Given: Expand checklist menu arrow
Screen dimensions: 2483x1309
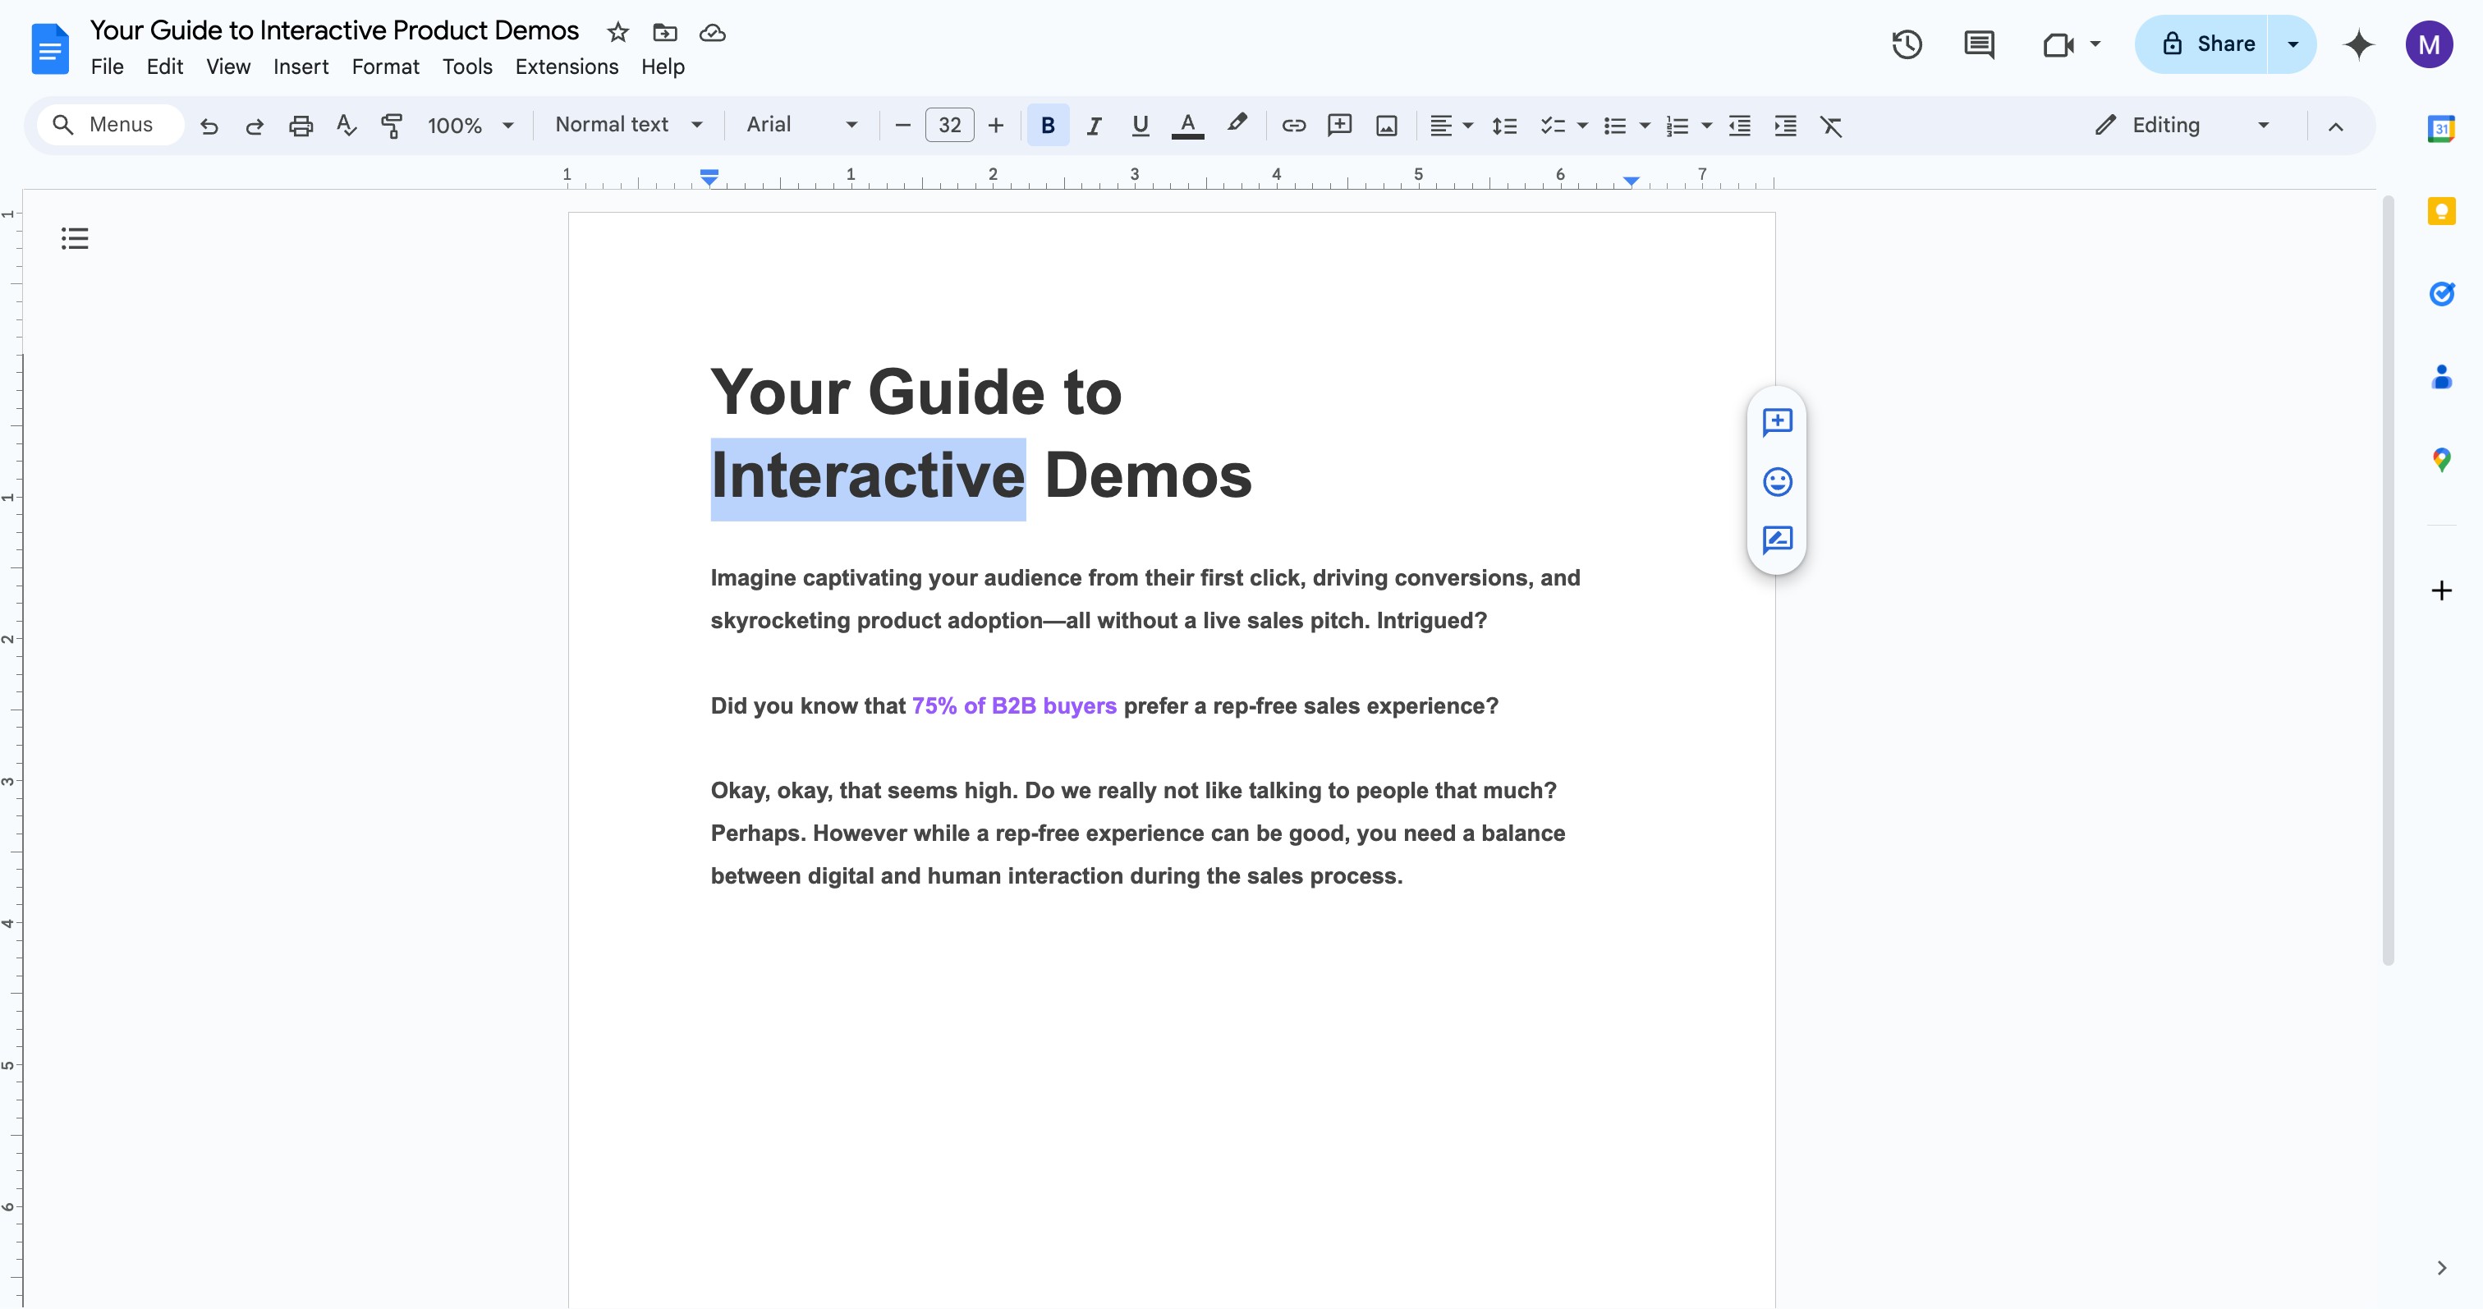Looking at the screenshot, I should tap(1581, 126).
